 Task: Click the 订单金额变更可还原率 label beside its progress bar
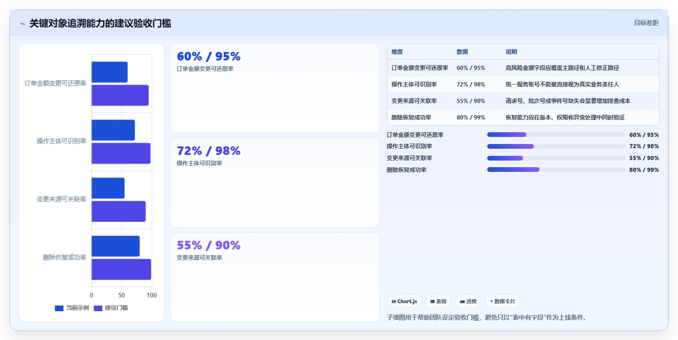point(415,135)
